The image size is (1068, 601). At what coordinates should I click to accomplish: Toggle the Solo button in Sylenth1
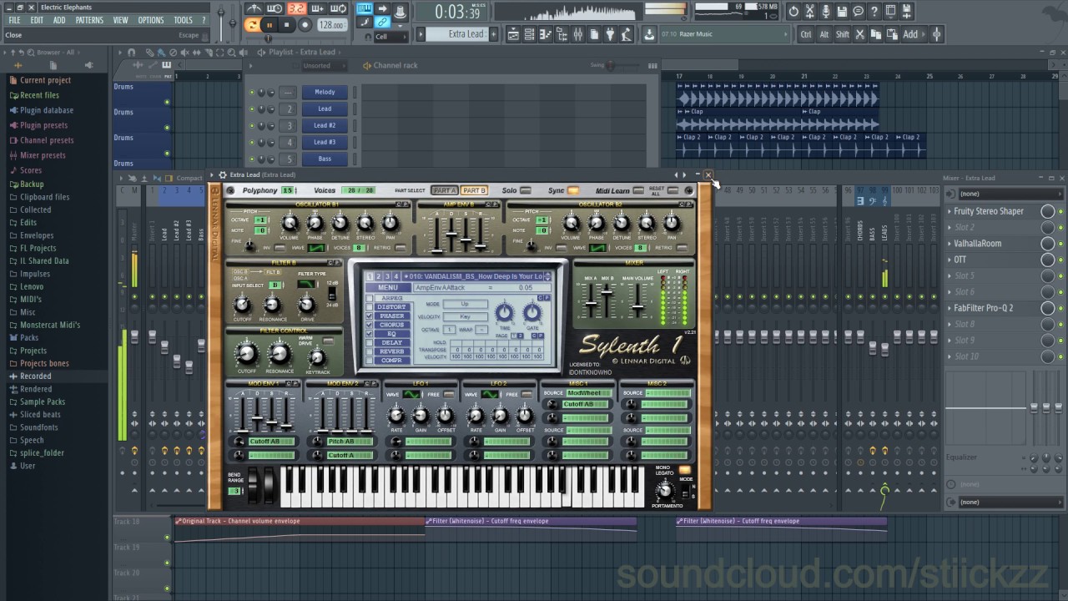pos(526,190)
